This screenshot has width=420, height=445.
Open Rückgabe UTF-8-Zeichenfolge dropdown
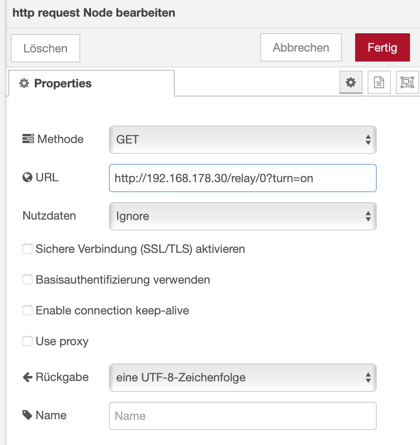click(242, 378)
